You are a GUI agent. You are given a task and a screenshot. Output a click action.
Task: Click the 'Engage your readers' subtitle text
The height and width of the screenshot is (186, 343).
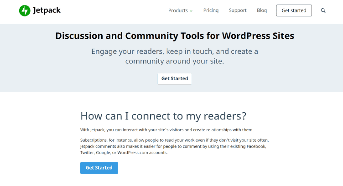pyautogui.click(x=175, y=56)
